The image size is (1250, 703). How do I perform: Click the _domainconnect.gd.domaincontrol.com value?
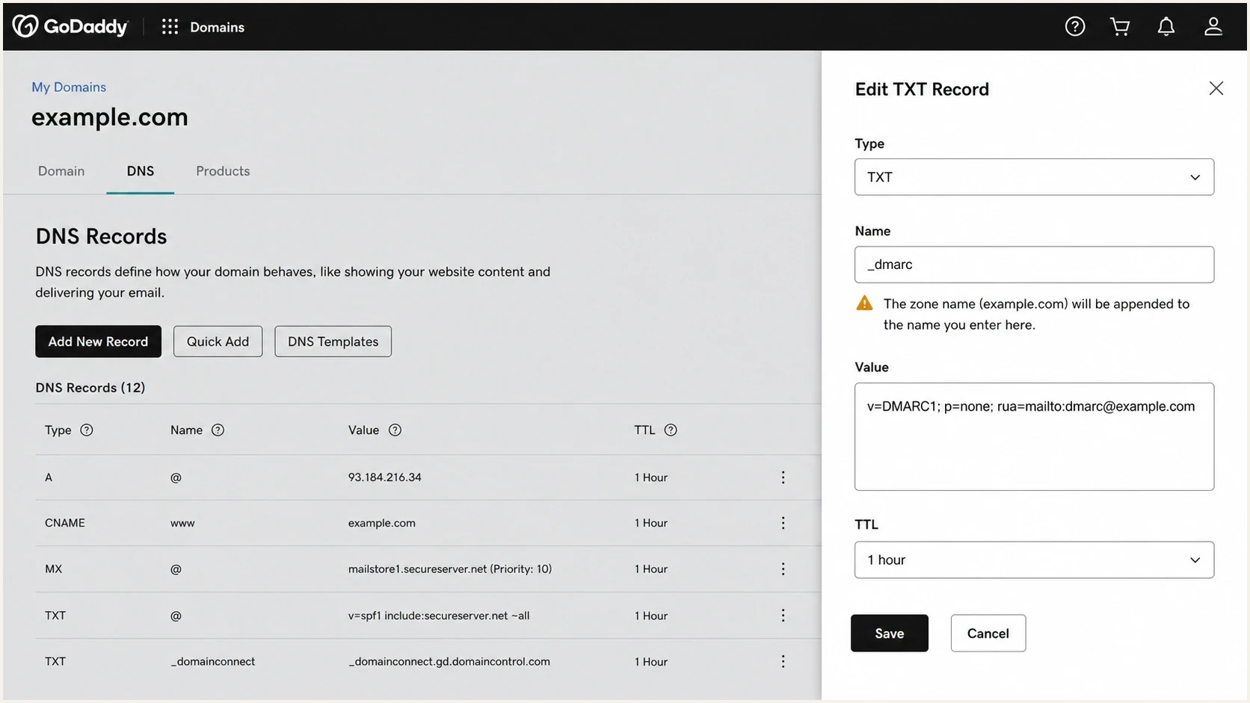coord(449,662)
